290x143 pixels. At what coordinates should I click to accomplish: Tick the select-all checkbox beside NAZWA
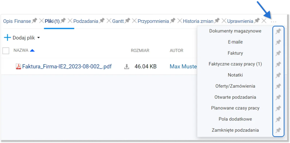(x=6, y=50)
